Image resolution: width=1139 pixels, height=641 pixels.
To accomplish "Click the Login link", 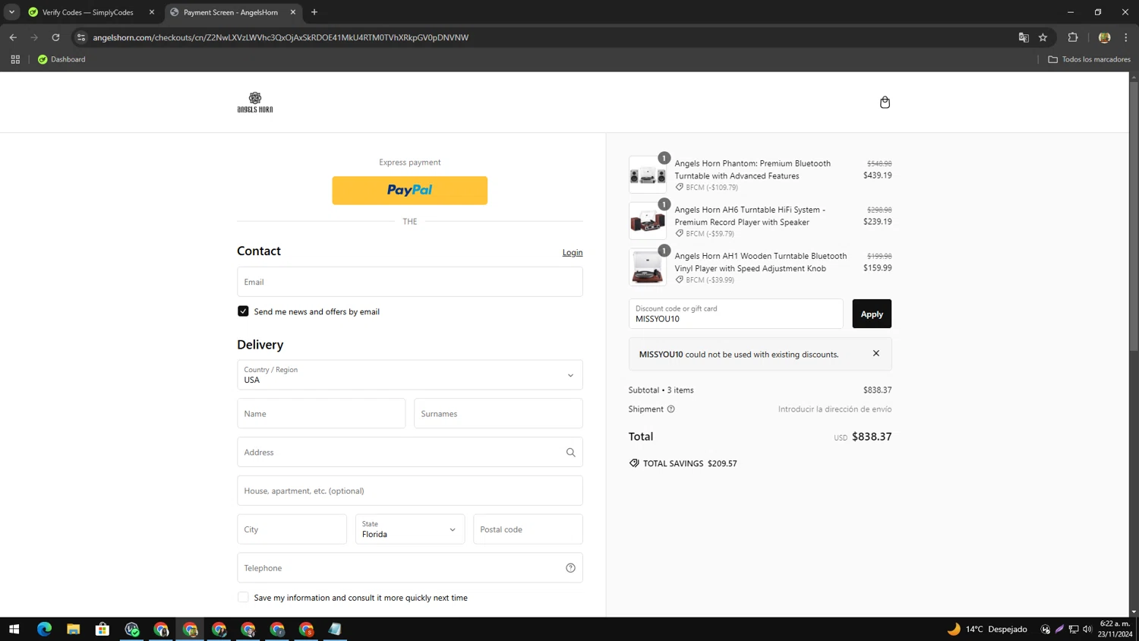I will (x=573, y=252).
